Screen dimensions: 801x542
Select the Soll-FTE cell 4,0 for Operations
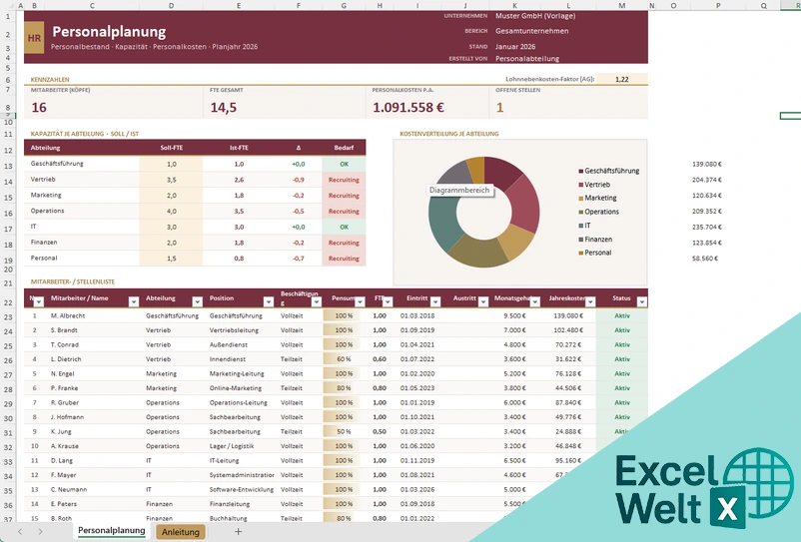click(x=171, y=211)
